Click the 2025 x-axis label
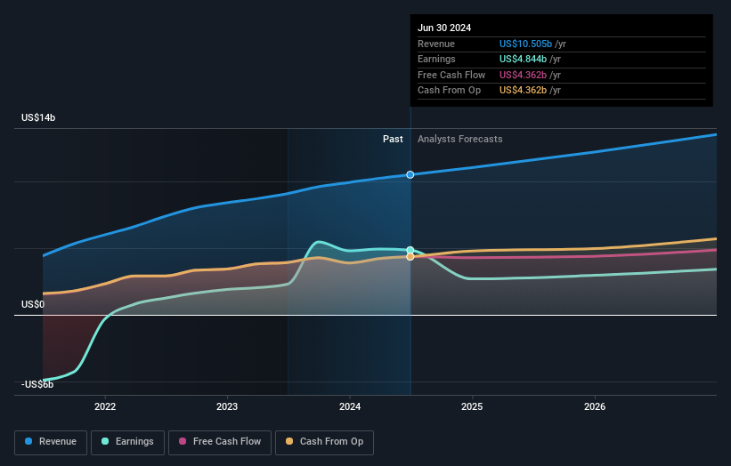731x466 pixels. pyautogui.click(x=472, y=406)
